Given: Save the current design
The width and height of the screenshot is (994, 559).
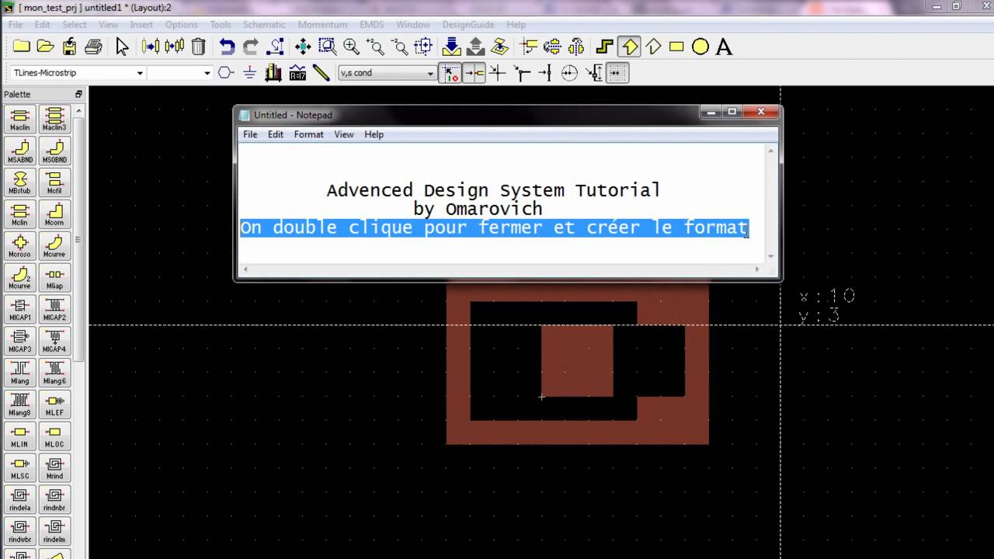Looking at the screenshot, I should point(69,47).
